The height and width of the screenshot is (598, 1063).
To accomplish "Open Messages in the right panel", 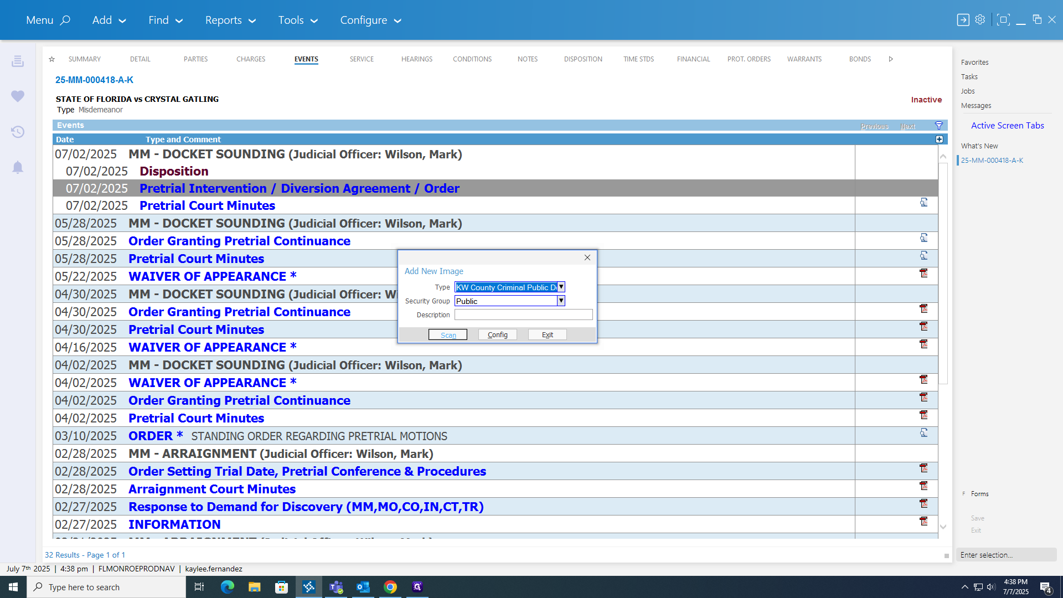I will click(x=976, y=106).
